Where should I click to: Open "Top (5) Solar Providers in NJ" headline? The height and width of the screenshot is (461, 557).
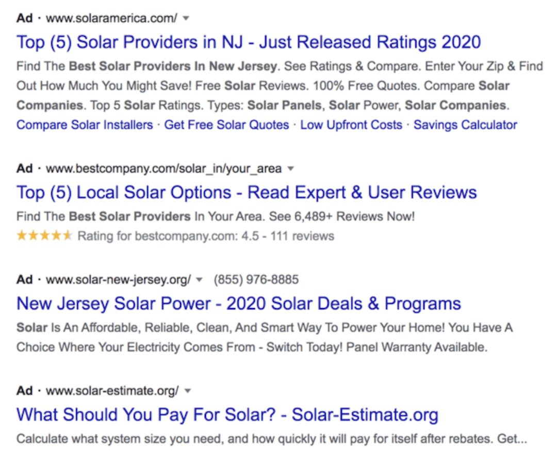click(249, 42)
